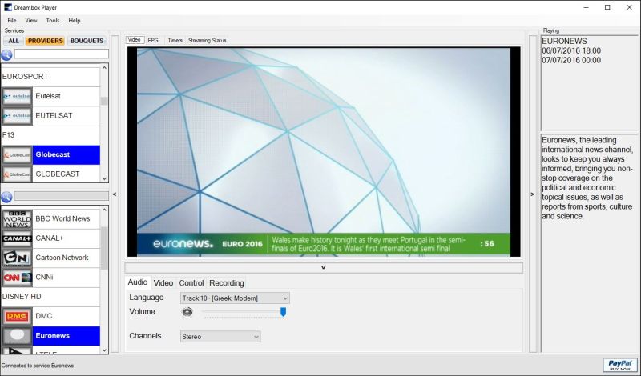Click the provider search magnifier icon
Image resolution: width=641 pixels, height=376 pixels.
point(6,54)
